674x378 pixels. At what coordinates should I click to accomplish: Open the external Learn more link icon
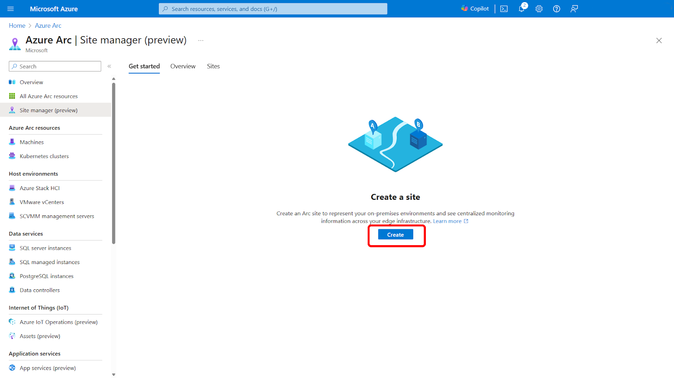[x=466, y=221]
